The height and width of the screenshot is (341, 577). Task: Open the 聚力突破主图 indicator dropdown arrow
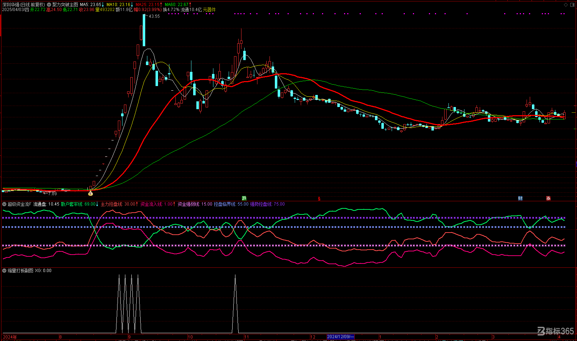click(x=49, y=5)
